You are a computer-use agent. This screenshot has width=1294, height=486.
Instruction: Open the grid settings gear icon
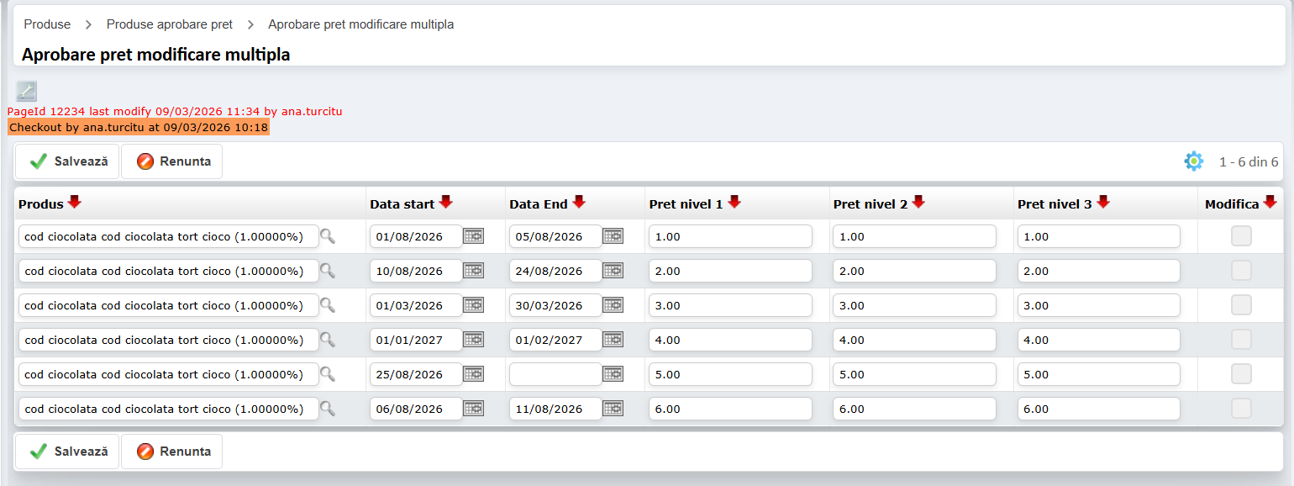[1193, 161]
